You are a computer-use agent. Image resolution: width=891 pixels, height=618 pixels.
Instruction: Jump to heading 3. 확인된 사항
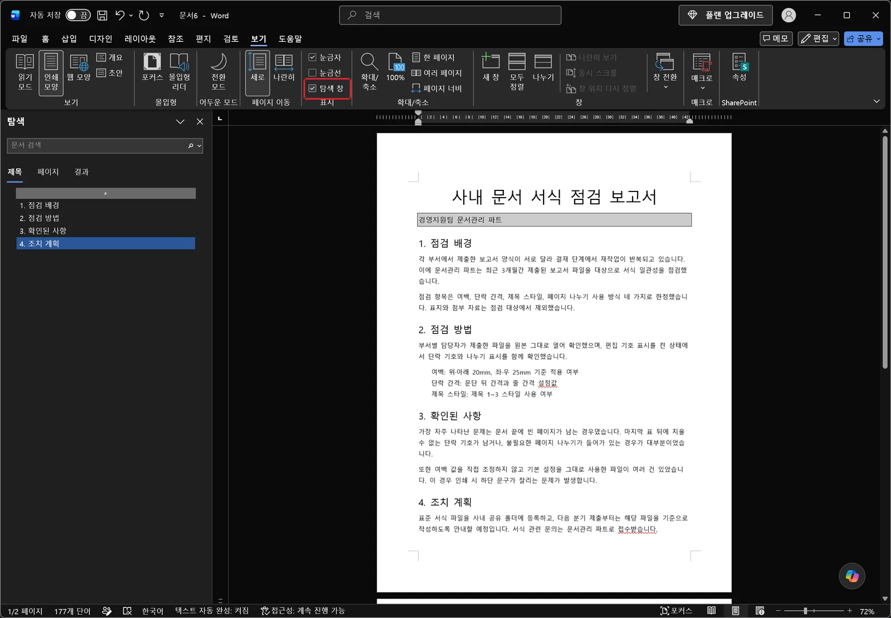(106, 231)
